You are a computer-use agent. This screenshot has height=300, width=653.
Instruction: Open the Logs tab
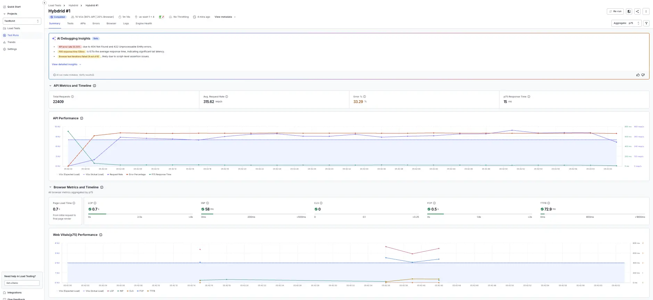pos(126,24)
